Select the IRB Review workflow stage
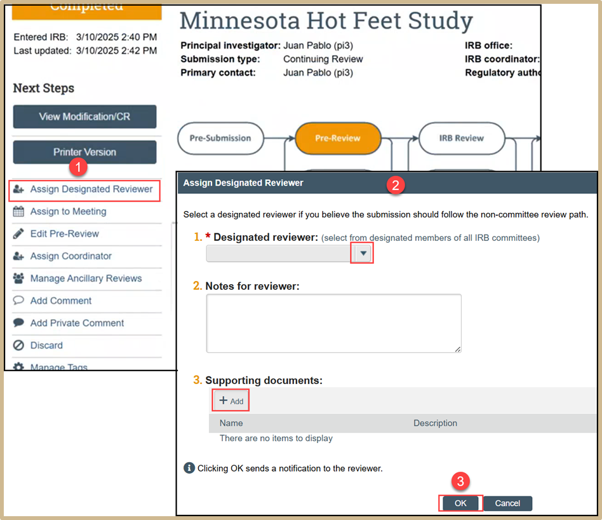The image size is (602, 520). point(461,138)
